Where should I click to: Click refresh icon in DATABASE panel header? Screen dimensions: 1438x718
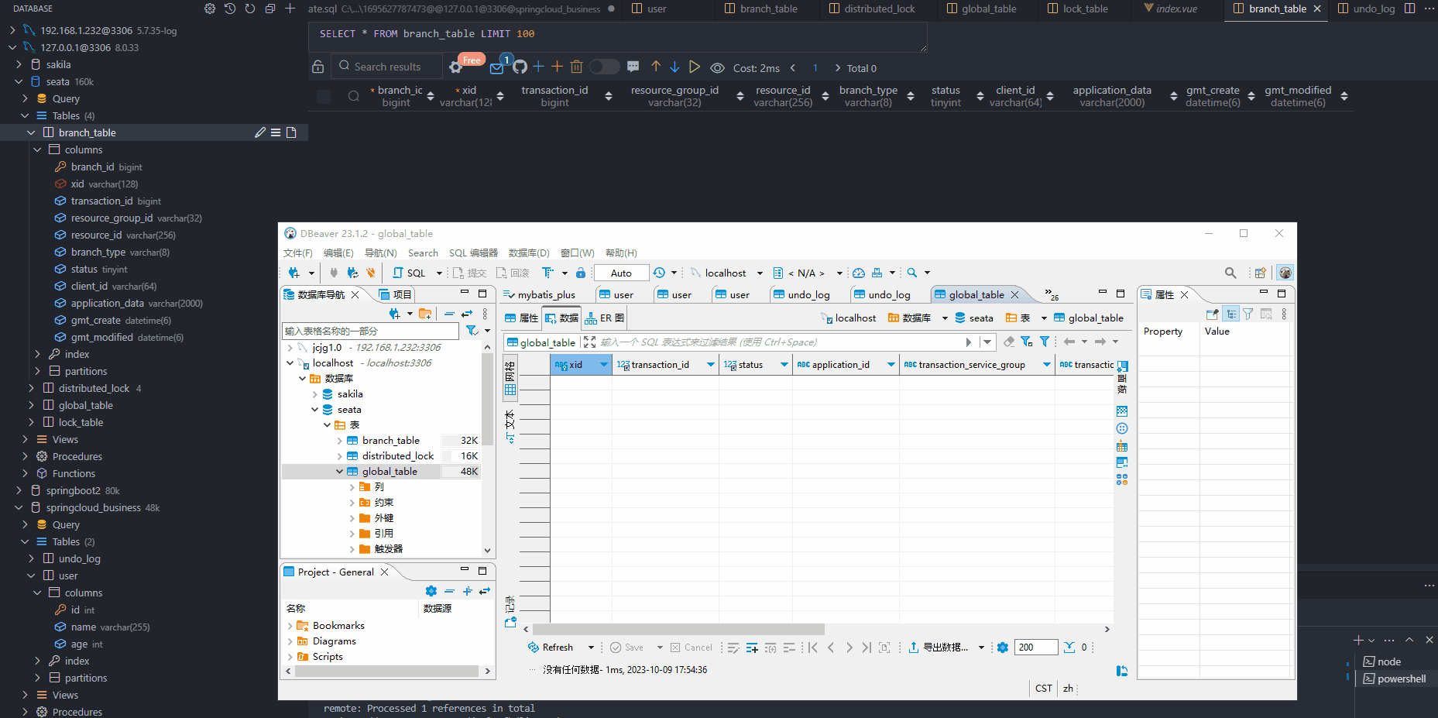pyautogui.click(x=249, y=9)
